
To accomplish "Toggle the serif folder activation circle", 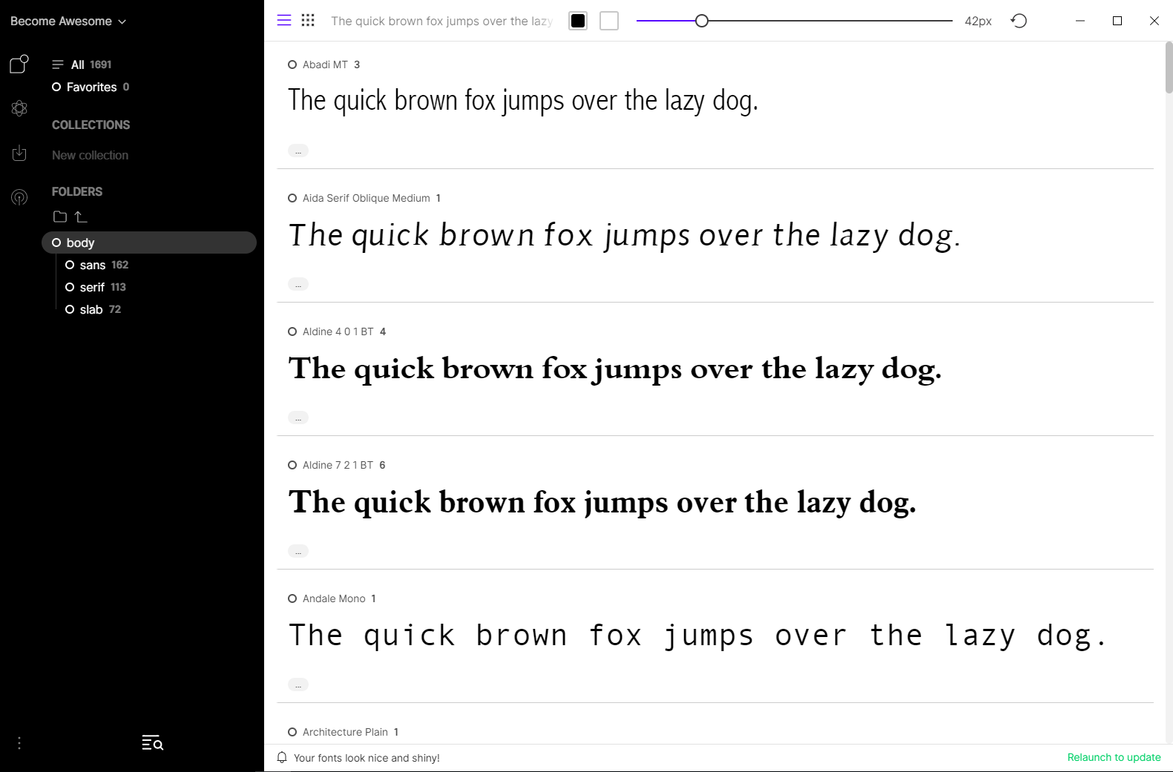I will 70,287.
